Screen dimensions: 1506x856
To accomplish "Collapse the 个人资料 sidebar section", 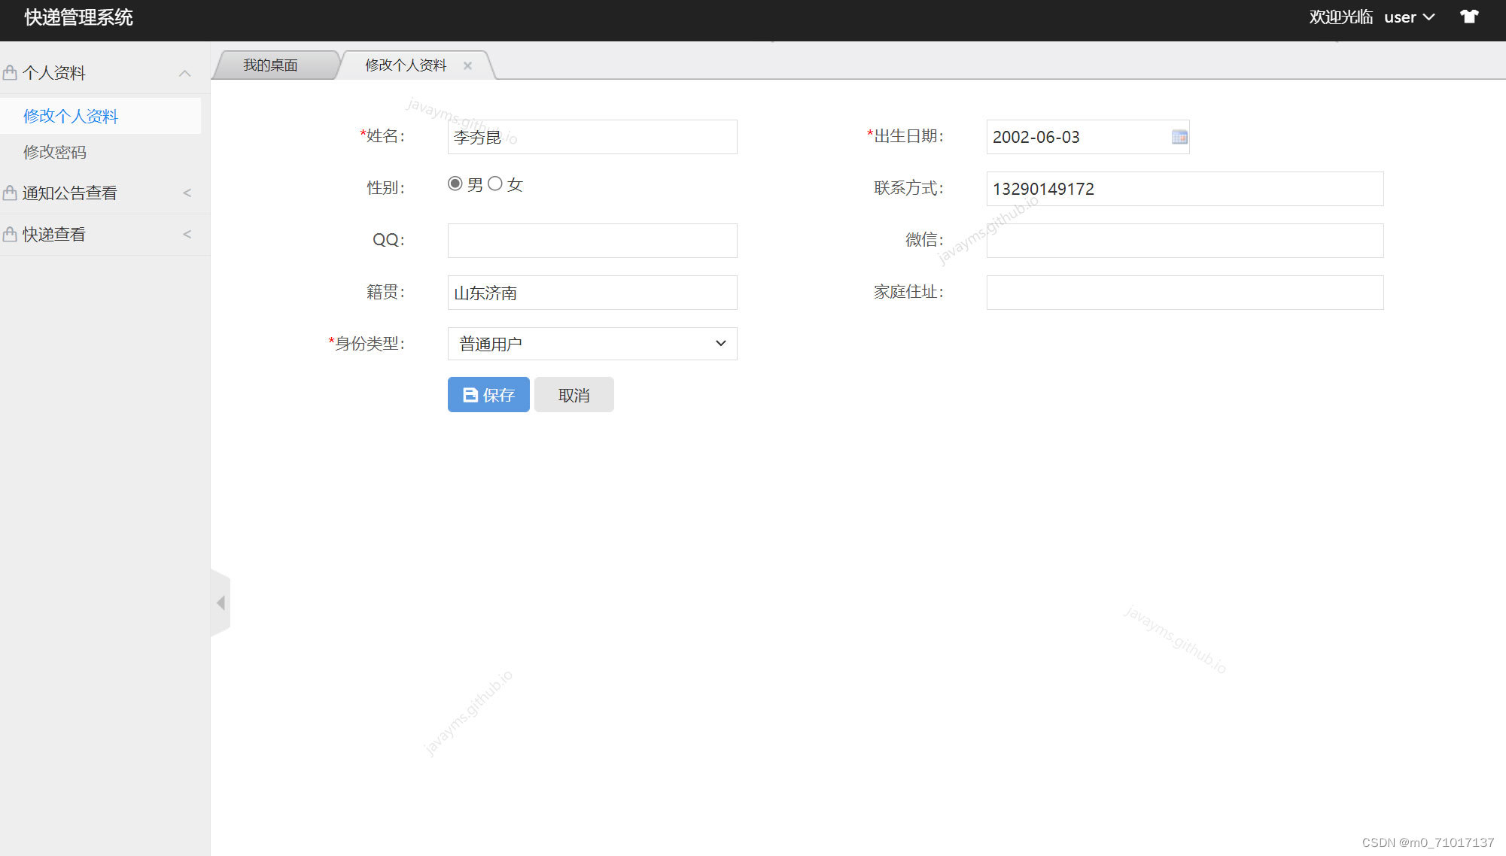I will (x=184, y=73).
